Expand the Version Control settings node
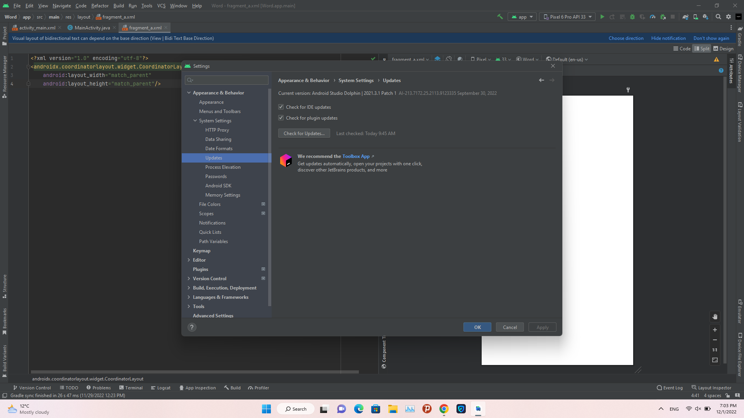 click(x=189, y=279)
